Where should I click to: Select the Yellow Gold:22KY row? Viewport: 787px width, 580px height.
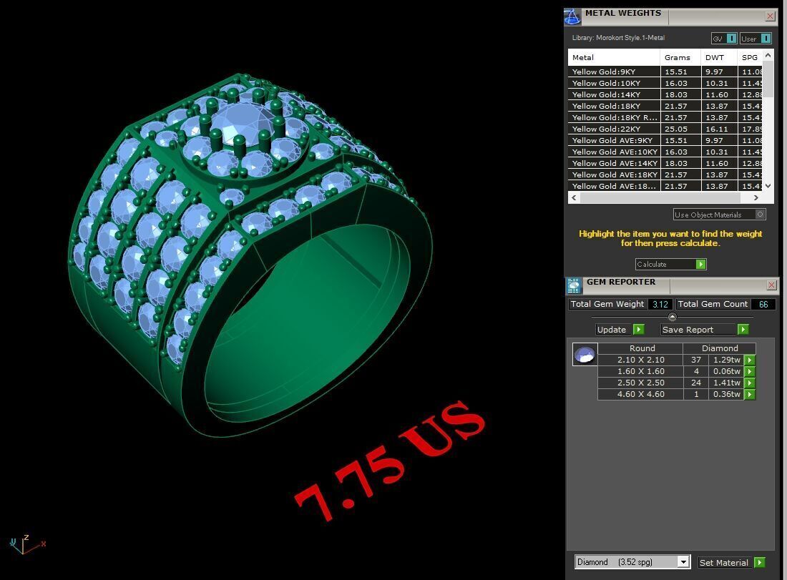pos(665,129)
